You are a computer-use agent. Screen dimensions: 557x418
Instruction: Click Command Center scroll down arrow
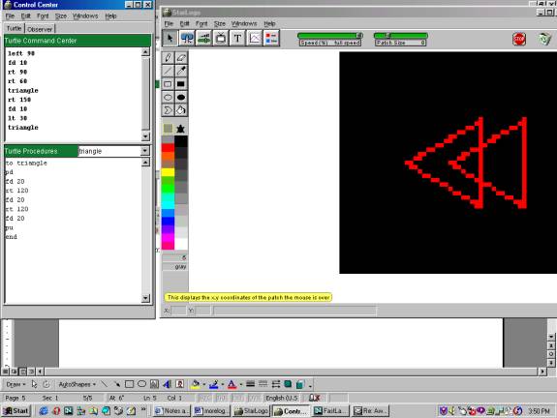145,136
